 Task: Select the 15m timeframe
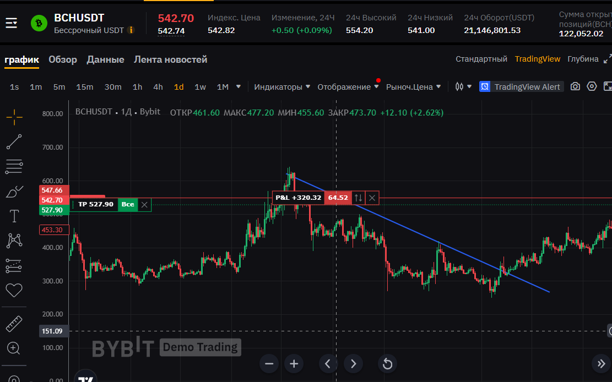pos(85,86)
